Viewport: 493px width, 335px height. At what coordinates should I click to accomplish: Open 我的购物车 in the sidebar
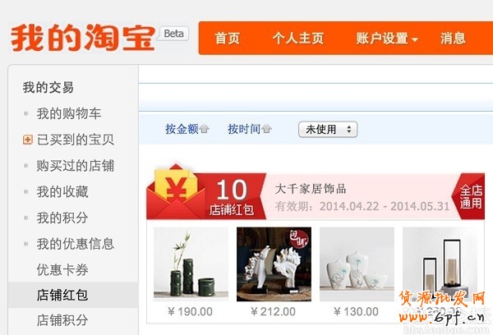[68, 113]
